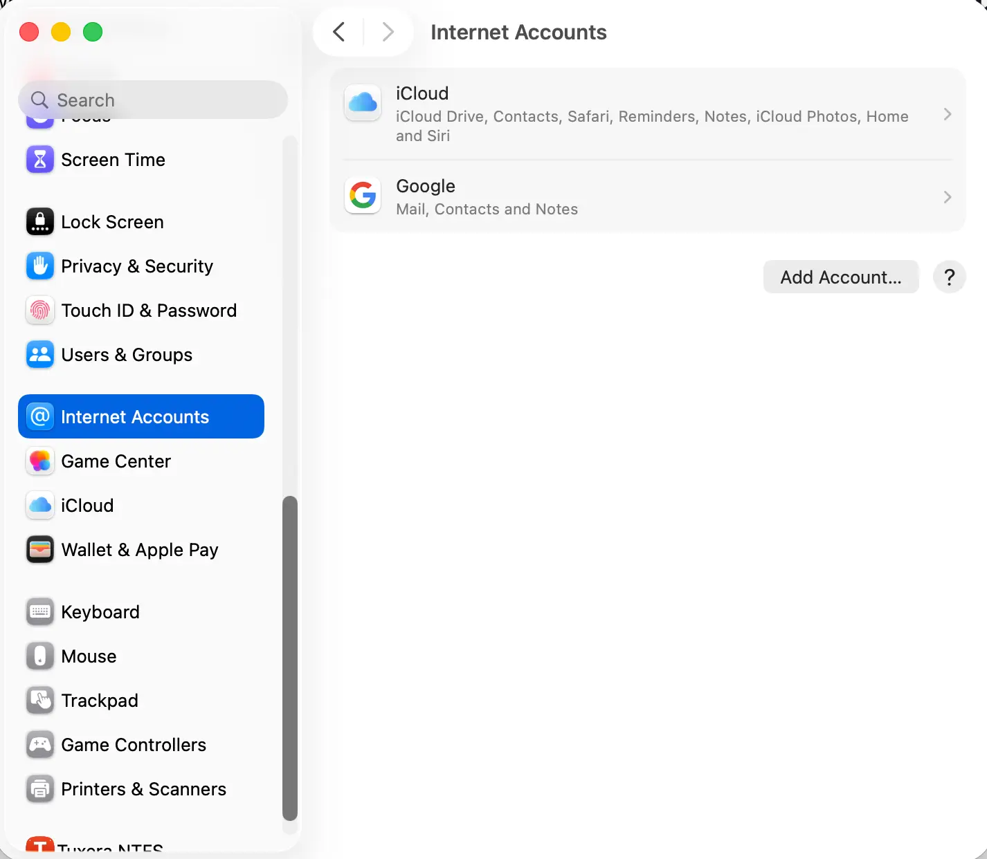
Task: Open Privacy & Security hand icon
Action: point(40,266)
